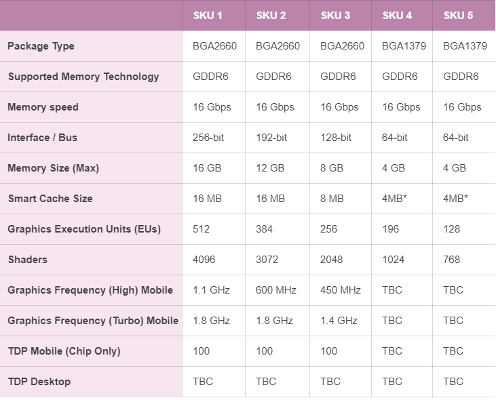
Task: Select the SKU 3 column header
Action: 335,16
